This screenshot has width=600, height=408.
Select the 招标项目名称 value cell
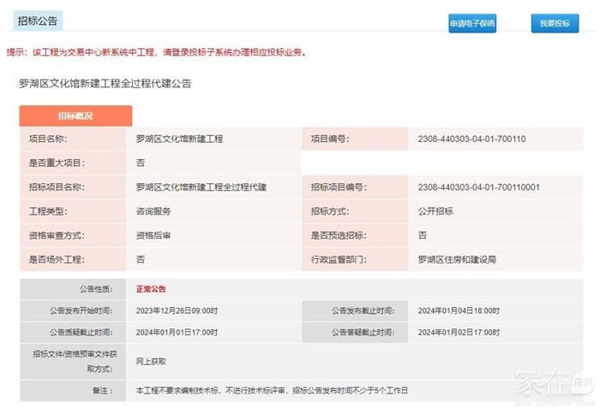click(x=201, y=186)
